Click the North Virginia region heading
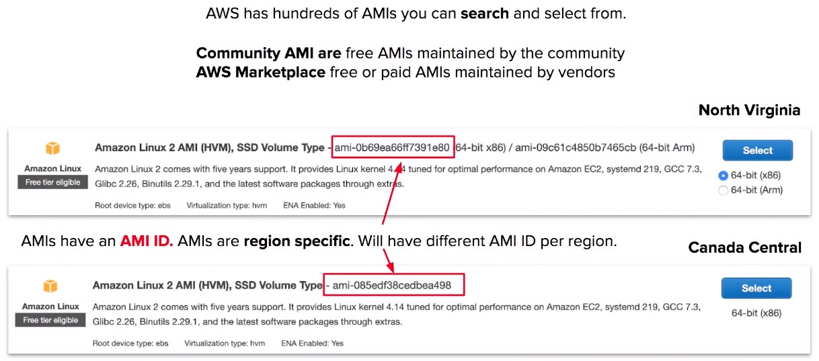Image resolution: width=819 pixels, height=361 pixels. coord(749,110)
